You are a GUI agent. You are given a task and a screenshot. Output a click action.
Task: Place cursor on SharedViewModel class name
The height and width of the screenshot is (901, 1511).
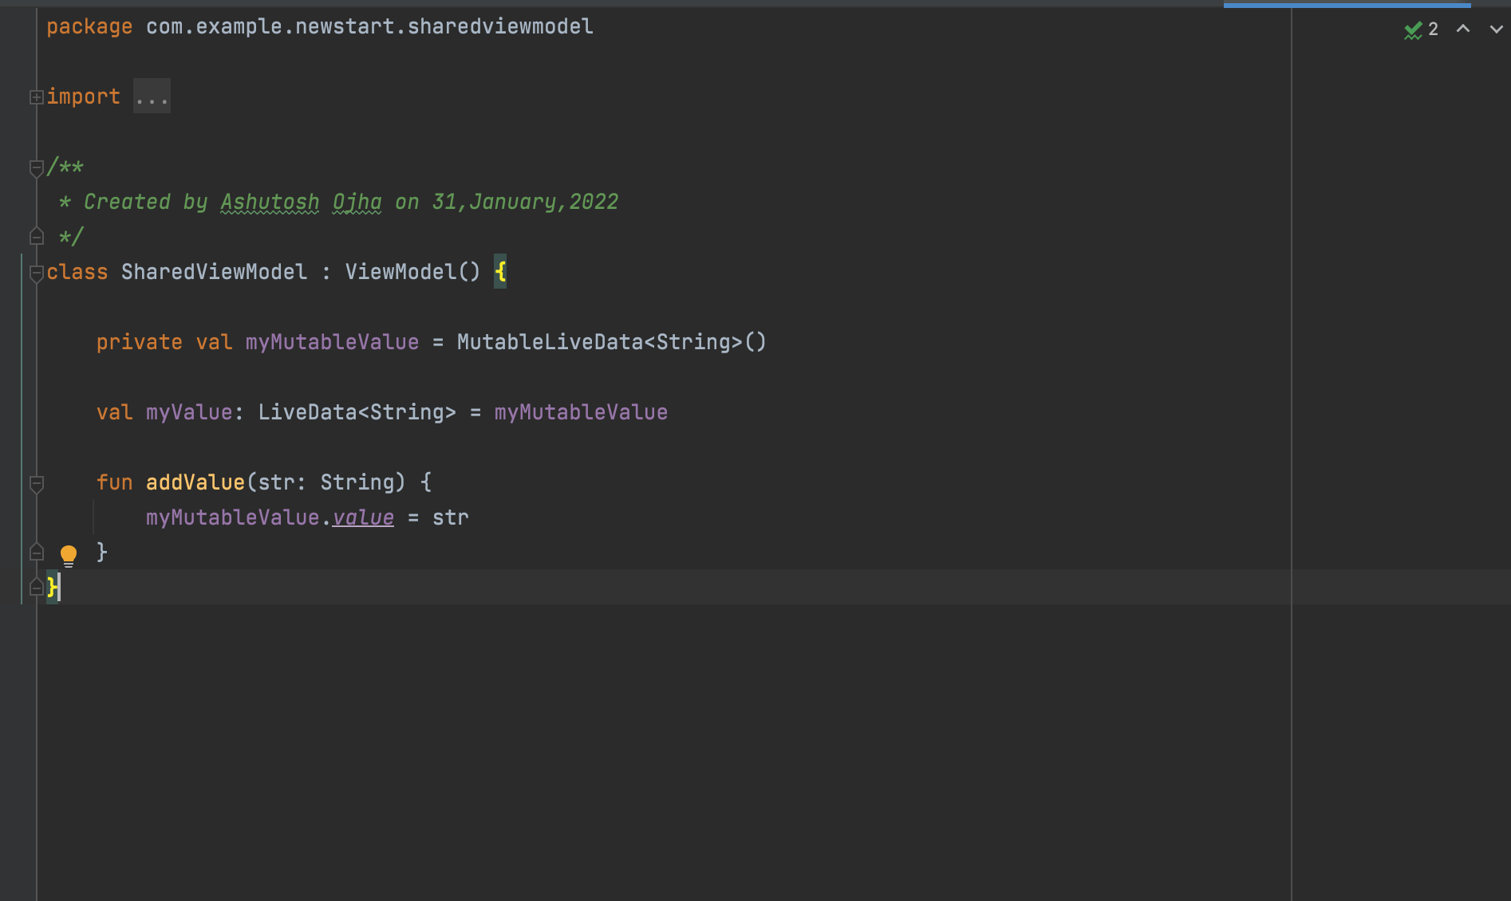tap(214, 272)
